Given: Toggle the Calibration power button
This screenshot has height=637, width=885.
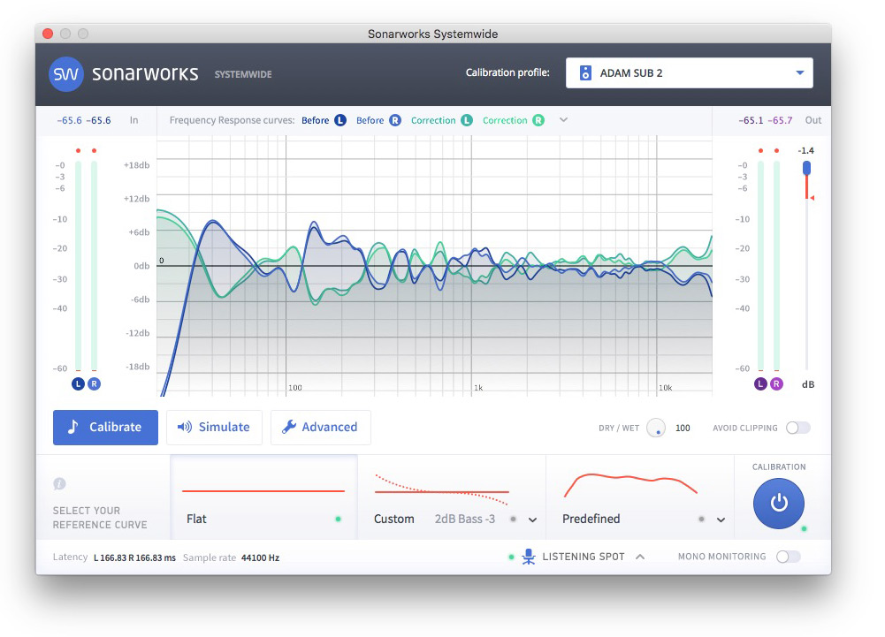Looking at the screenshot, I should click(x=778, y=504).
